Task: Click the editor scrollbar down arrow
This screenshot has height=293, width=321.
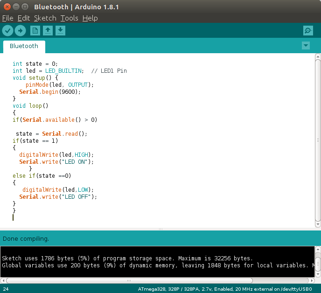Action: [x=318, y=224]
